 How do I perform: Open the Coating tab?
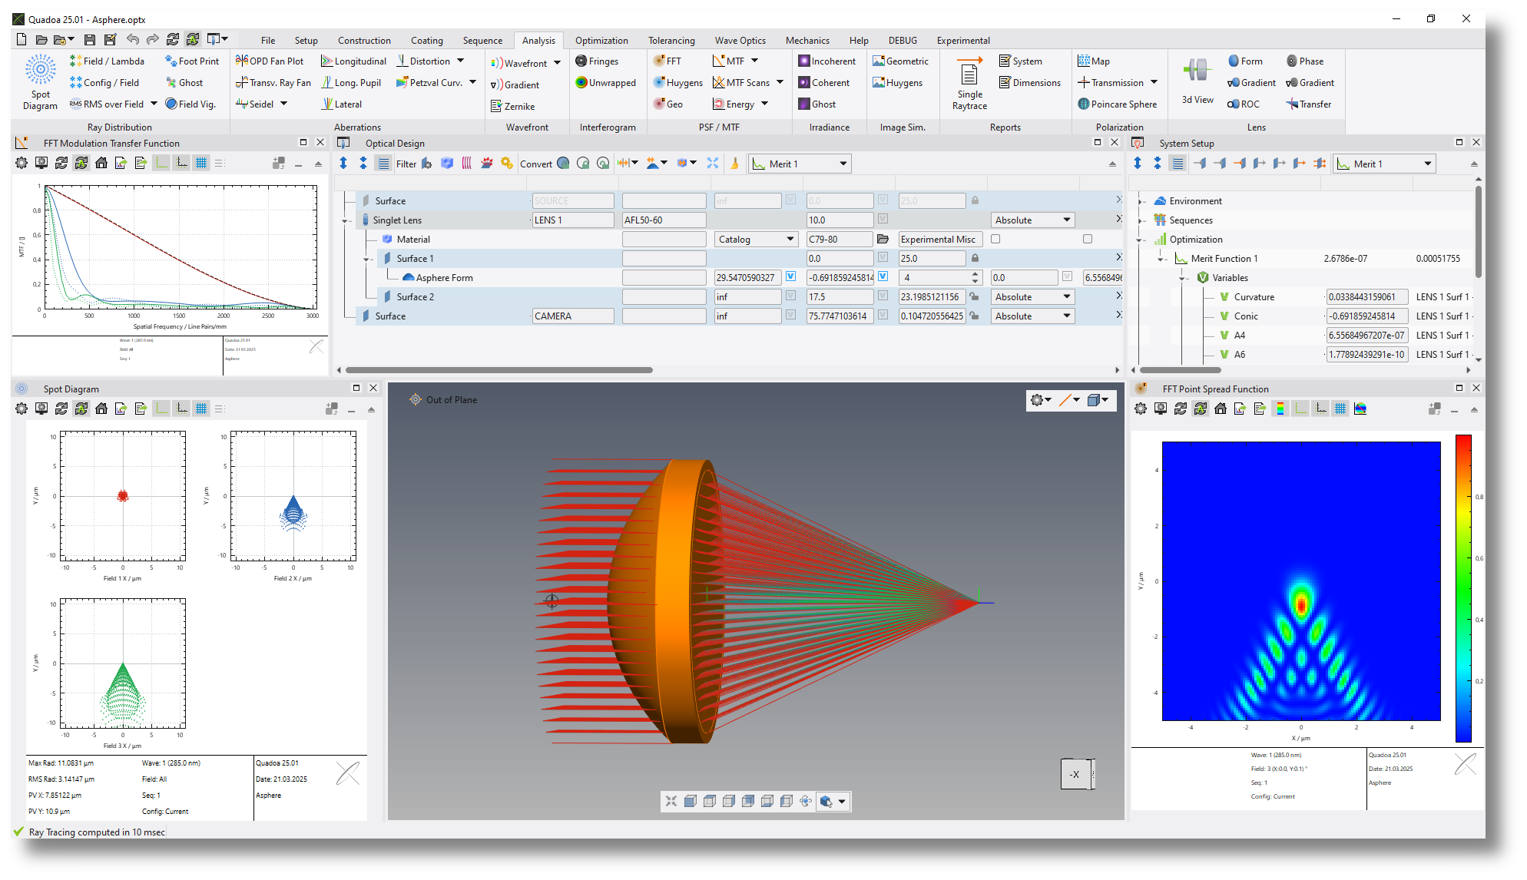pos(427,40)
